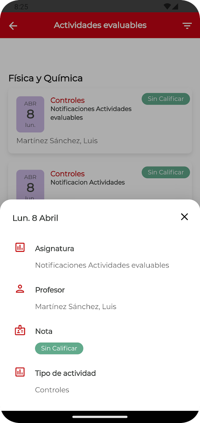Tap the Asignatura chart icon
Viewport: 200px width, 423px height.
pyautogui.click(x=20, y=248)
